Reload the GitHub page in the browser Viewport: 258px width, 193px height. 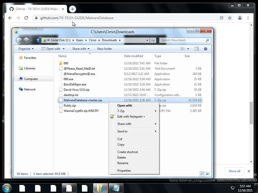point(26,18)
